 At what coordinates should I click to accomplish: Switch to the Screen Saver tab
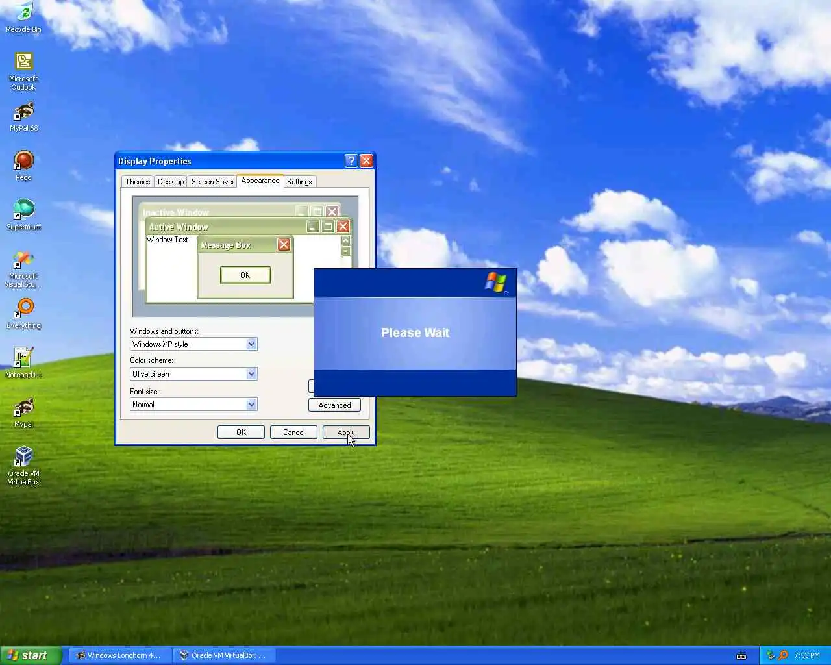[x=212, y=182]
